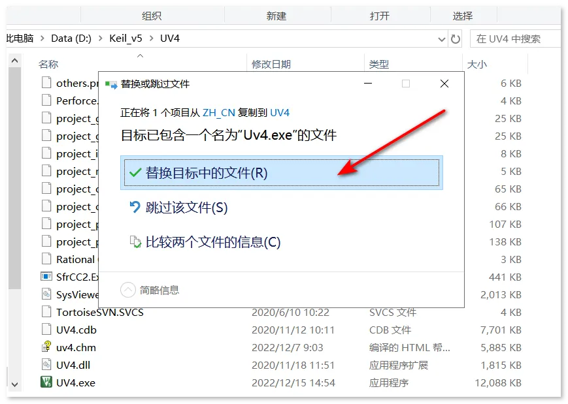Expand chevron after 此电脑 breadcrumb
Screen dimensions: 568x404
42,39
